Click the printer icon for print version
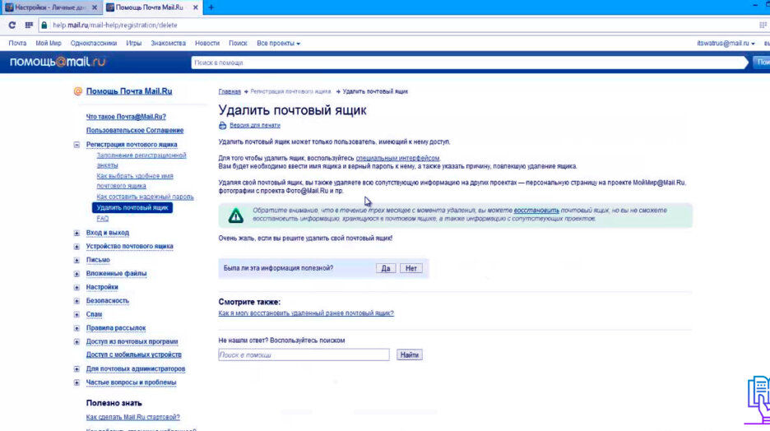Screen dimensions: 770x431 point(222,126)
